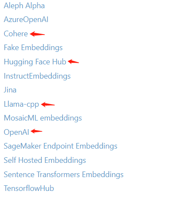Open SageMaker Endpoint Embeddings link
This screenshot has height=200, width=184.
60,146
